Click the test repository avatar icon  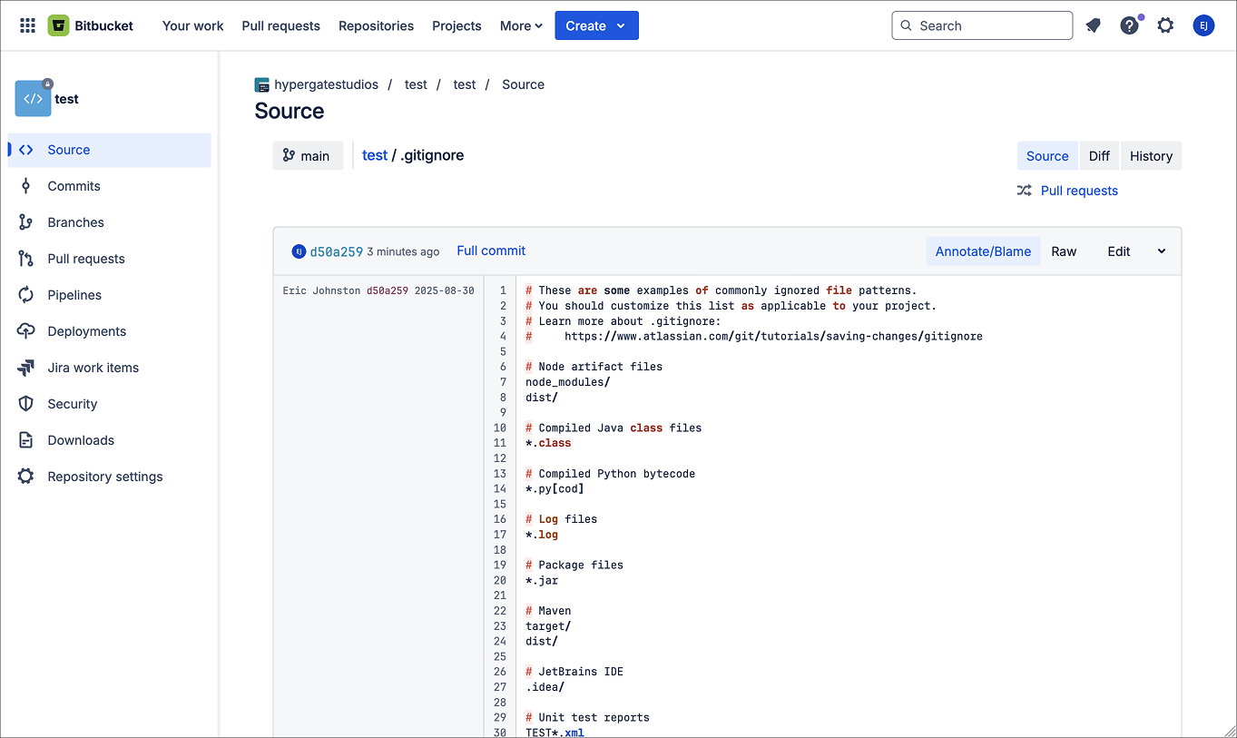point(33,99)
